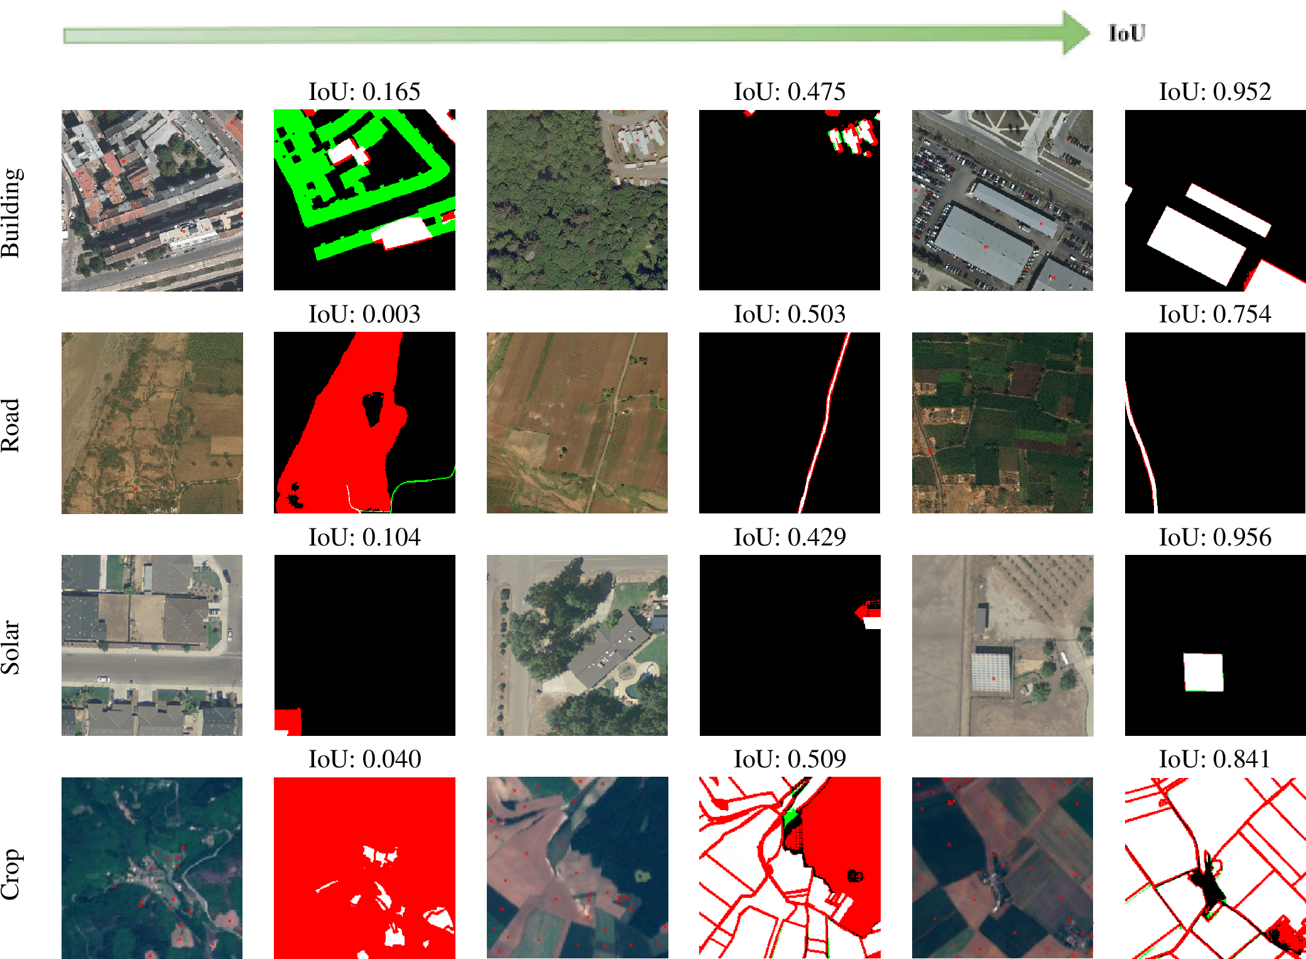Click the text IoU: 0.040
Image resolution: width=1306 pixels, height=959 pixels.
click(364, 759)
